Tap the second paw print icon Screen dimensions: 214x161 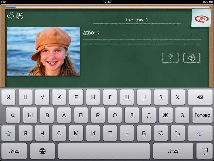tap(19, 16)
